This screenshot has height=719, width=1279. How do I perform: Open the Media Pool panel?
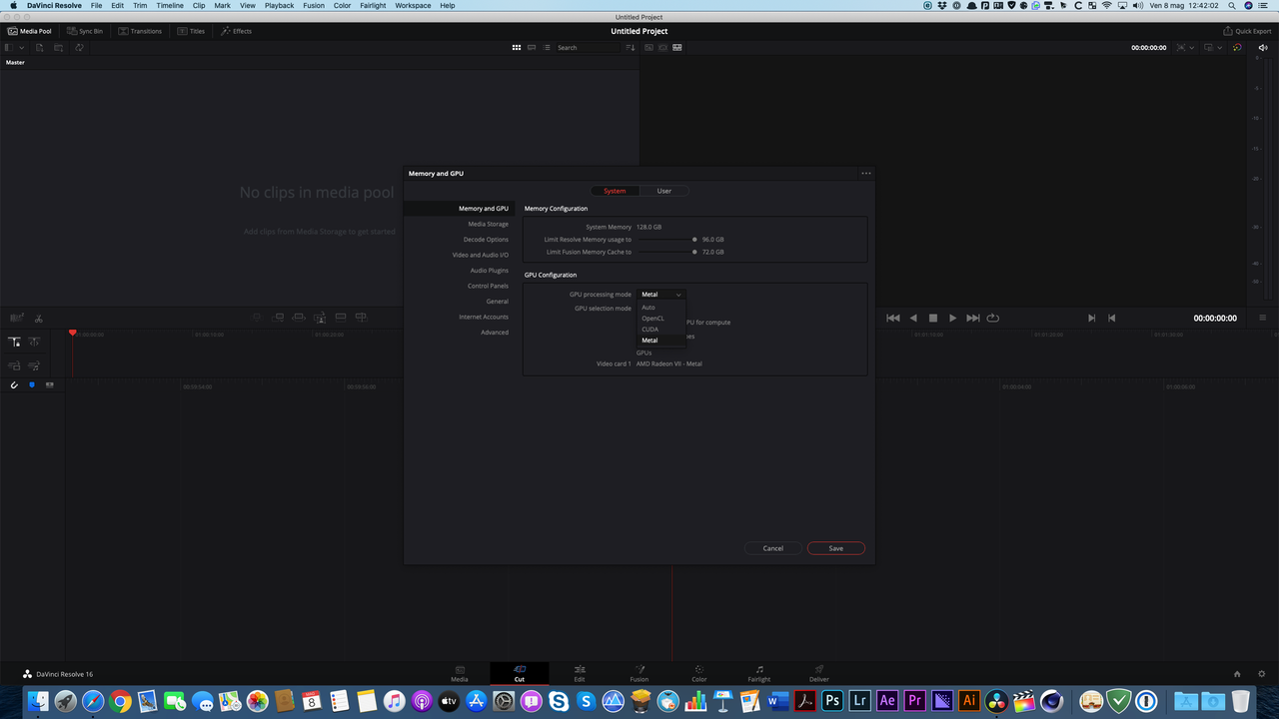click(29, 31)
